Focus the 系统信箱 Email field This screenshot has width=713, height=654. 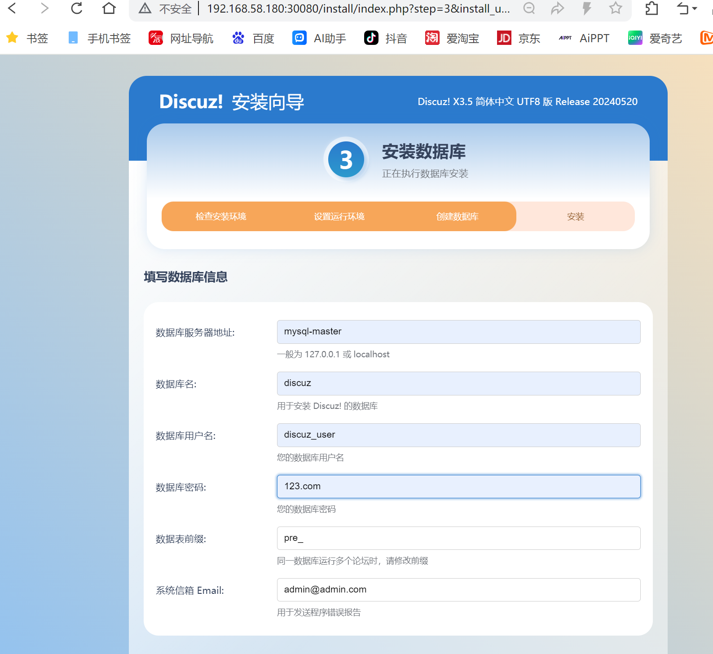click(458, 590)
